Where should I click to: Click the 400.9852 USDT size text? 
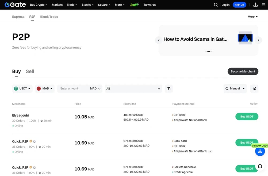pos(133,115)
